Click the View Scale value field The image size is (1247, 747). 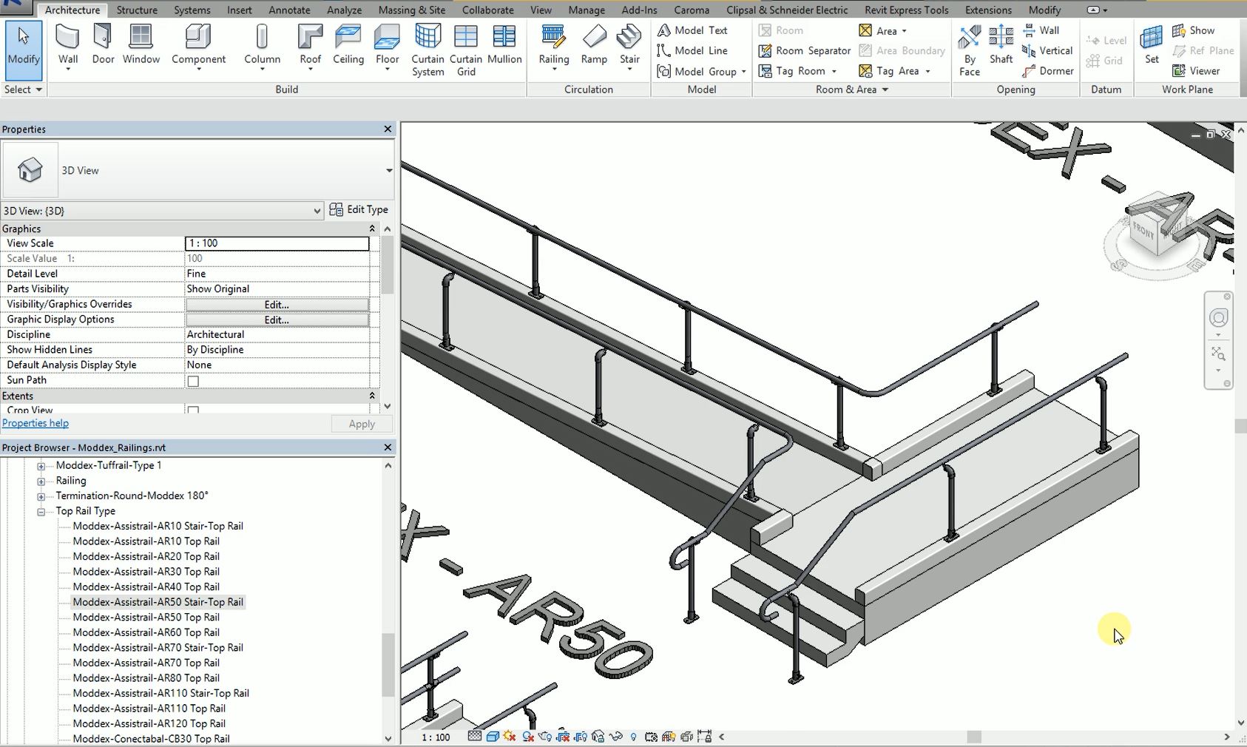(277, 243)
